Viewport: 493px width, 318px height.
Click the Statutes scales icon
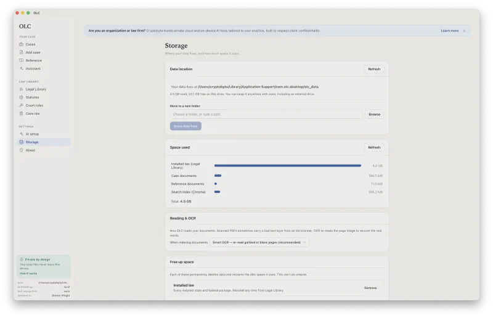point(22,97)
